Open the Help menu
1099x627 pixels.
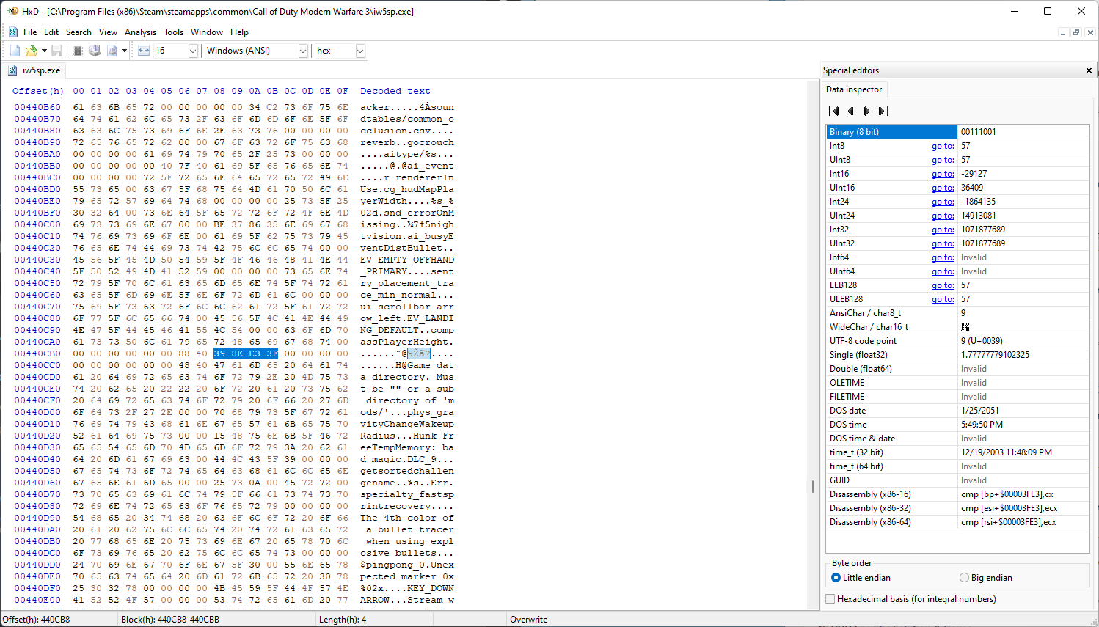(239, 32)
